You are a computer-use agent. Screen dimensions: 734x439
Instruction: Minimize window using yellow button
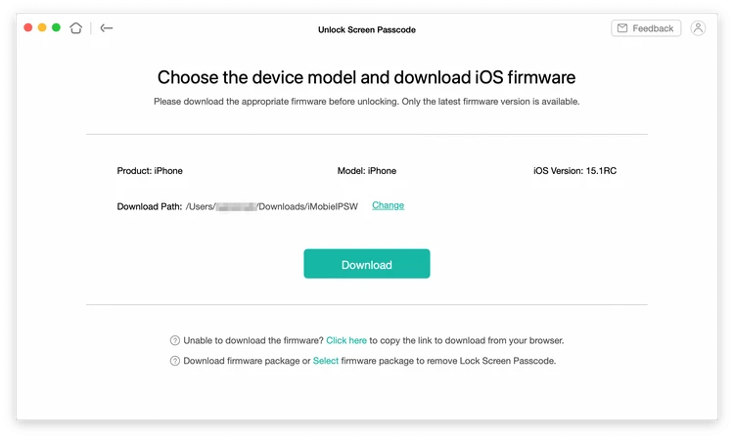[x=42, y=27]
